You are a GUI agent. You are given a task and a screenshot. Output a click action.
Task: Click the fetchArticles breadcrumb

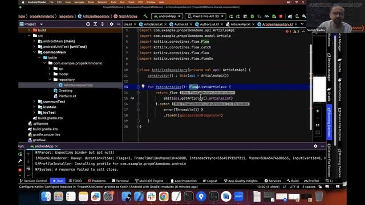pyautogui.click(x=125, y=17)
